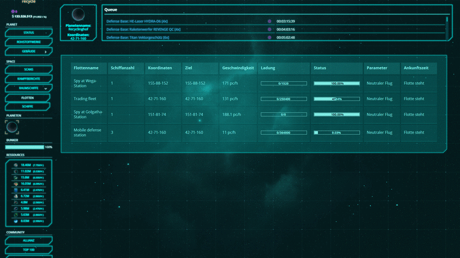460x258 pixels.
Task: Click the resource icon beside 16.05M
Action: (x=16, y=183)
